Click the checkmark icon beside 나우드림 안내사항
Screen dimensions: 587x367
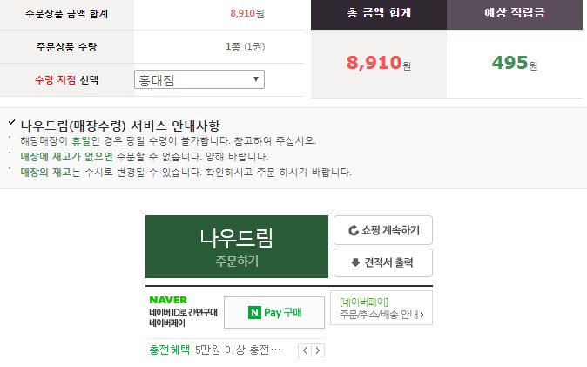pyautogui.click(x=11, y=122)
